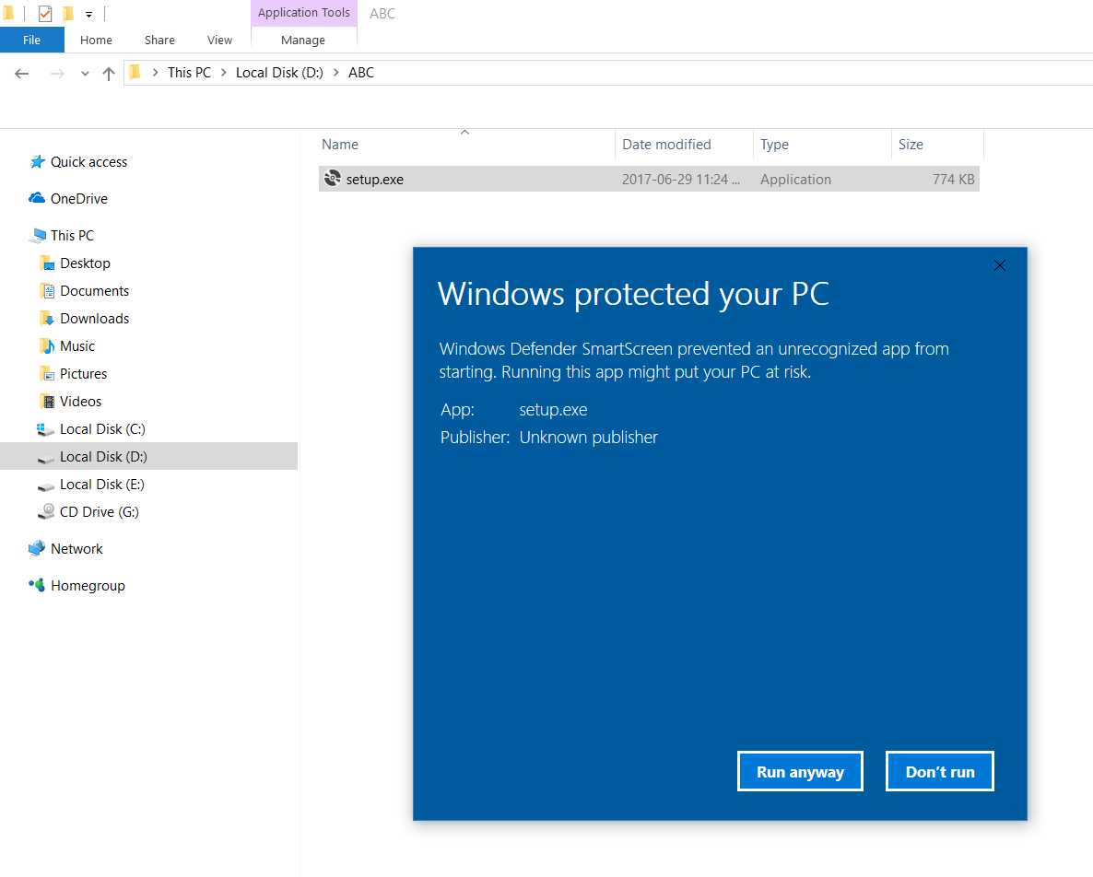Click the folder icon in the address bar
The image size is (1093, 877).
click(135, 72)
